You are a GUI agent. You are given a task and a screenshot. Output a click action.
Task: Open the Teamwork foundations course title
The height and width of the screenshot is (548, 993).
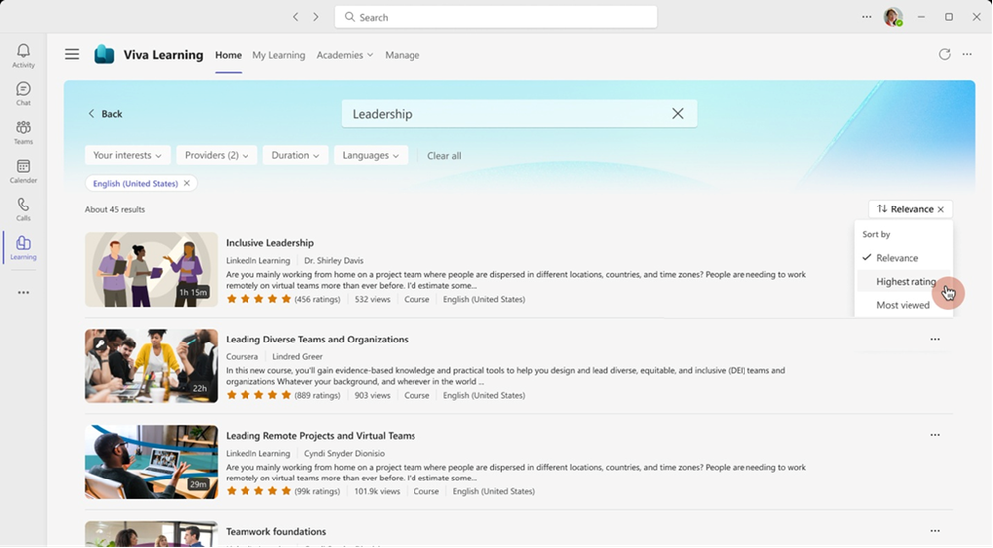pos(275,531)
